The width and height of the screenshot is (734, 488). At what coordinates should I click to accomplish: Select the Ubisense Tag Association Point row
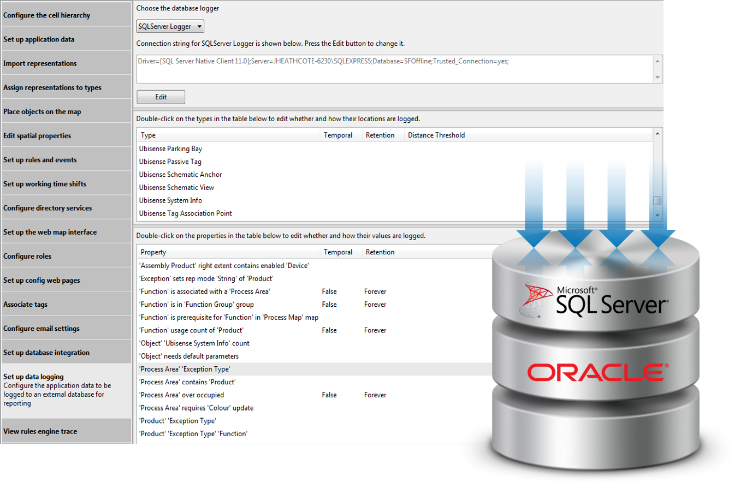pos(394,213)
